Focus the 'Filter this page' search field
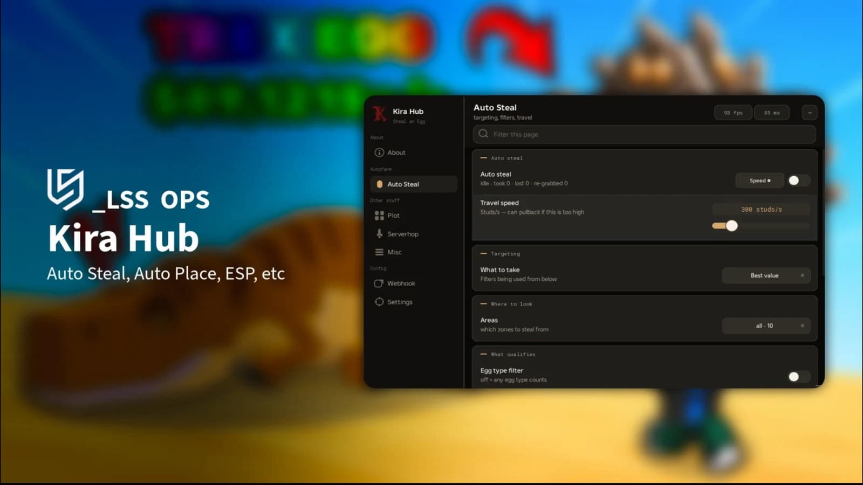Viewport: 863px width, 485px height. pos(644,134)
